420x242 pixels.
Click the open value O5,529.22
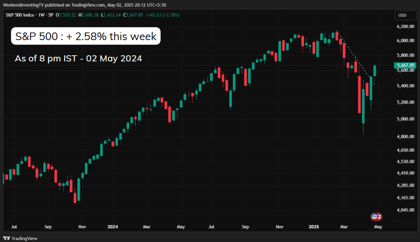tap(66, 15)
